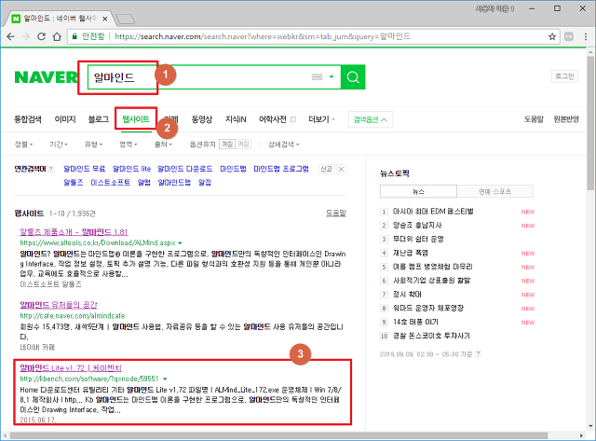The width and height of the screenshot is (596, 441).
Task: Open news topic 경찰 돈스코이호 투자사기
Action: [431, 336]
